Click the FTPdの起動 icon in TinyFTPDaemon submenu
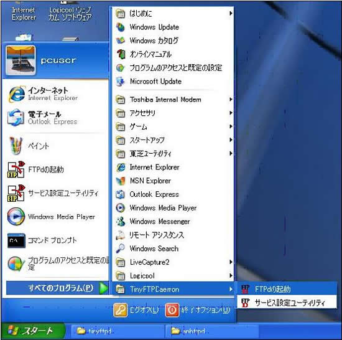Image resolution: width=342 pixels, height=340 pixels. pyautogui.click(x=245, y=289)
